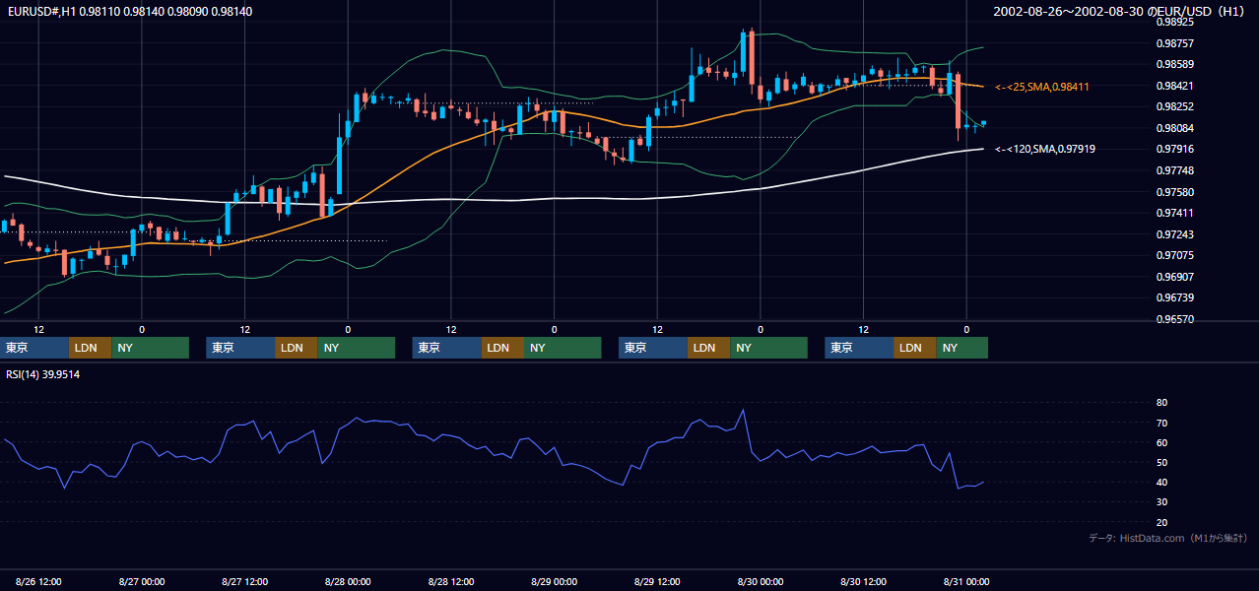Click price axis value 0.98925

click(1175, 22)
